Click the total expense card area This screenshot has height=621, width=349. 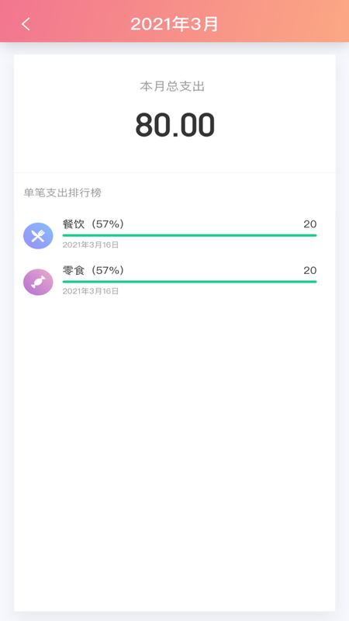coord(174,113)
